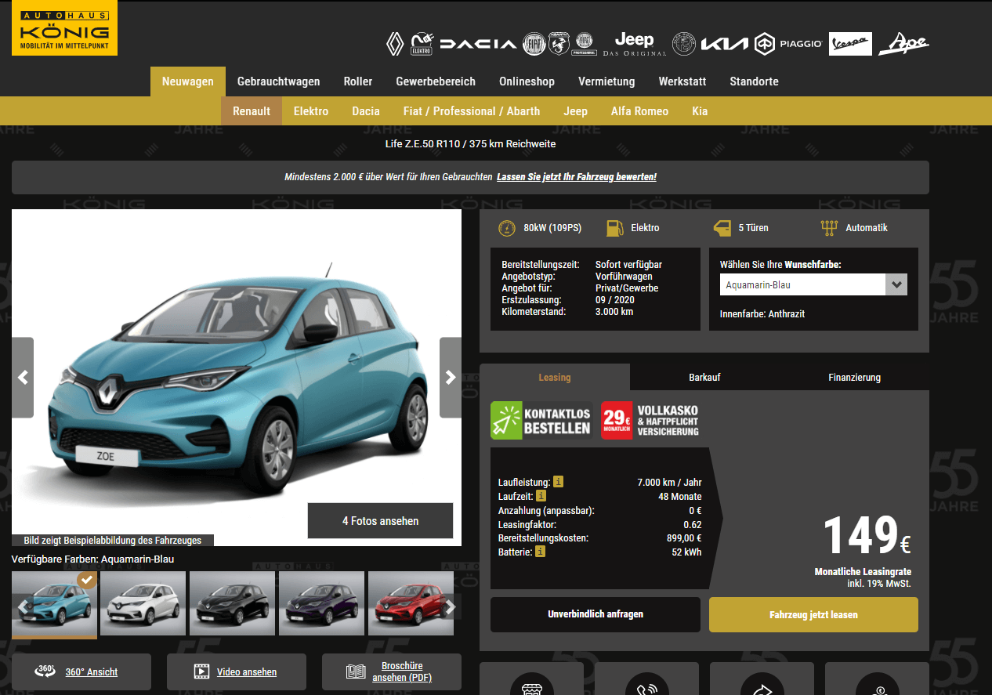Open the Video ansehen link
992x695 pixels.
(x=247, y=671)
